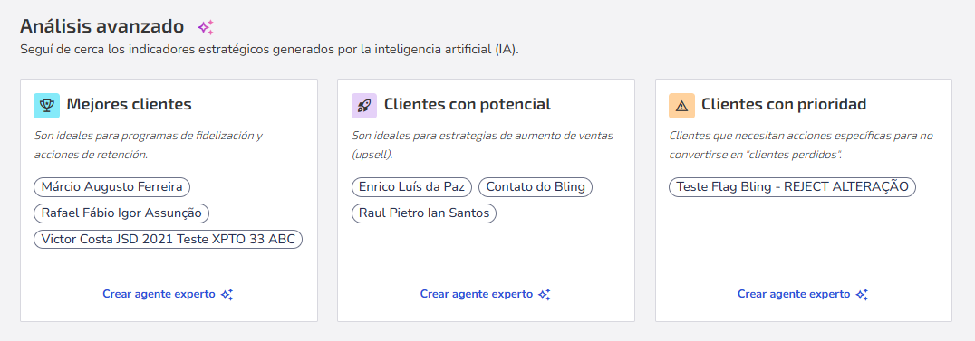Click sparkle icon after Crear agente experto in prioridad card
The image size is (975, 341).
coord(862,294)
